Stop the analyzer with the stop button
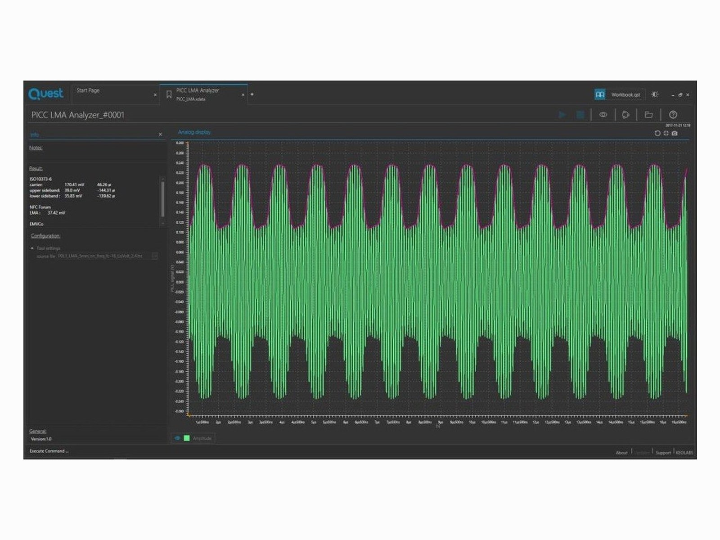The height and width of the screenshot is (540, 720). point(580,115)
